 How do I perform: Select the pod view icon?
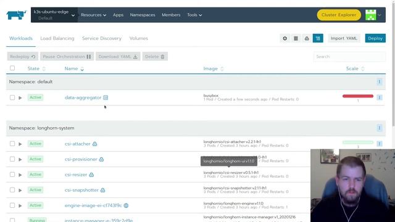285,38
